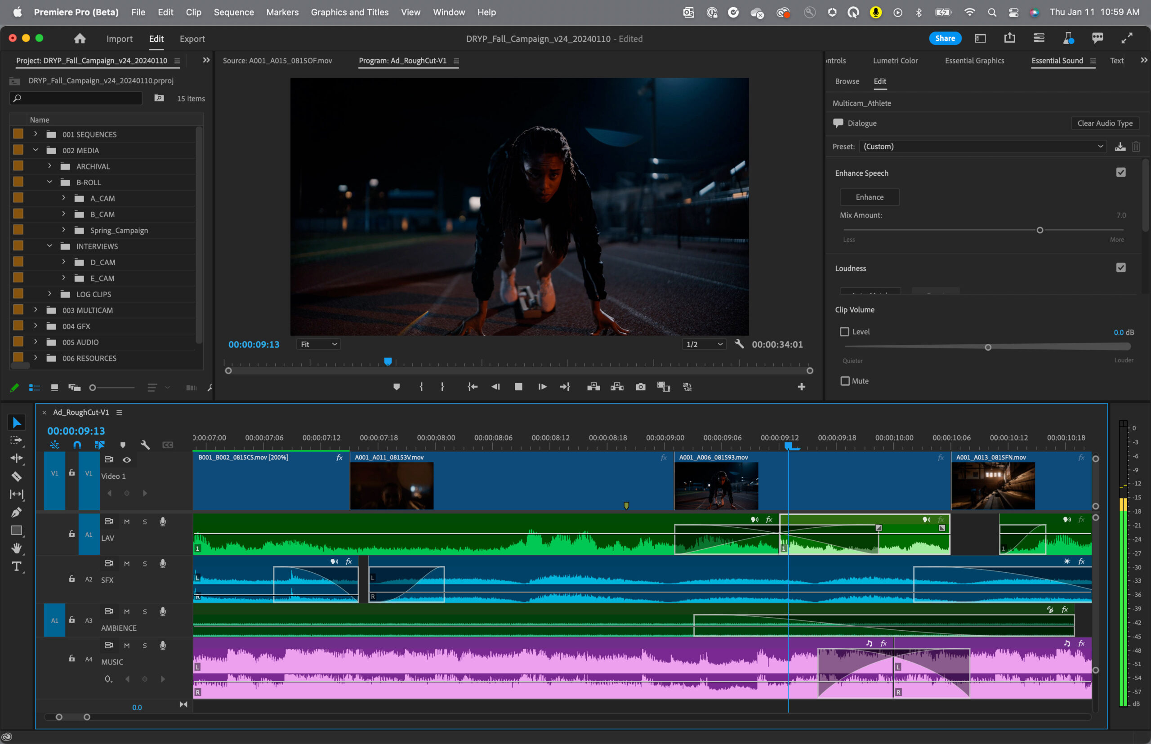Image resolution: width=1151 pixels, height=744 pixels.
Task: Click the Home icon
Action: [80, 39]
